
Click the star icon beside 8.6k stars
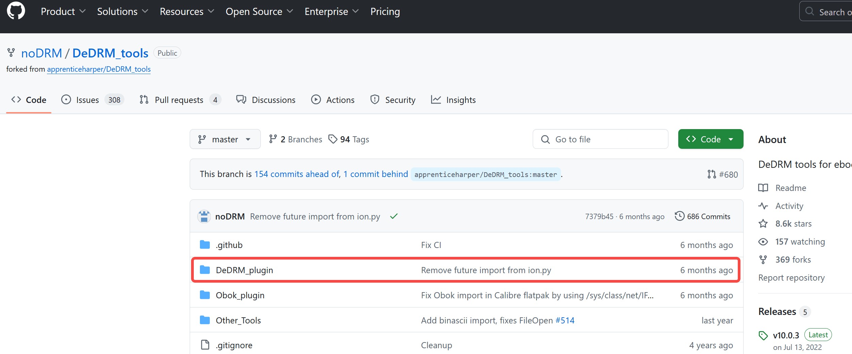pos(763,224)
